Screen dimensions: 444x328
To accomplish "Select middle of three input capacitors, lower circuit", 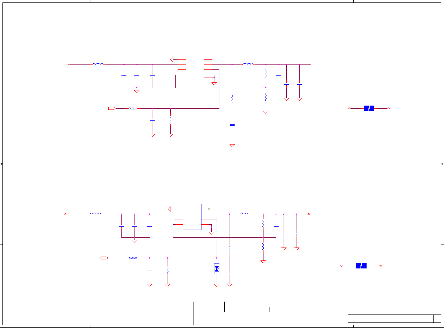I will coord(134,225).
